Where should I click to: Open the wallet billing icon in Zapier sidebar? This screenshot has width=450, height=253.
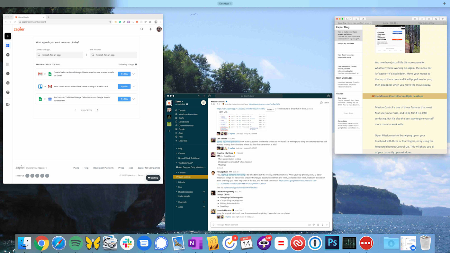tap(8, 104)
